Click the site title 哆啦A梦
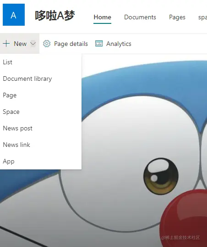The image size is (207, 247). click(54, 16)
